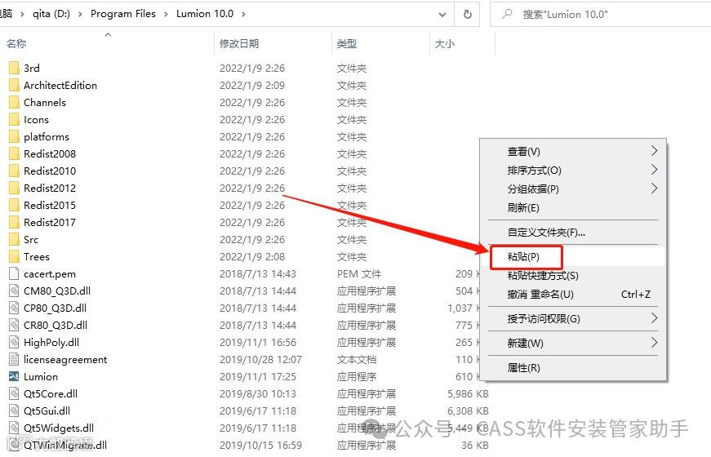Image resolution: width=711 pixels, height=457 pixels.
Task: Select the Redist2012 folder icon
Action: click(x=14, y=189)
